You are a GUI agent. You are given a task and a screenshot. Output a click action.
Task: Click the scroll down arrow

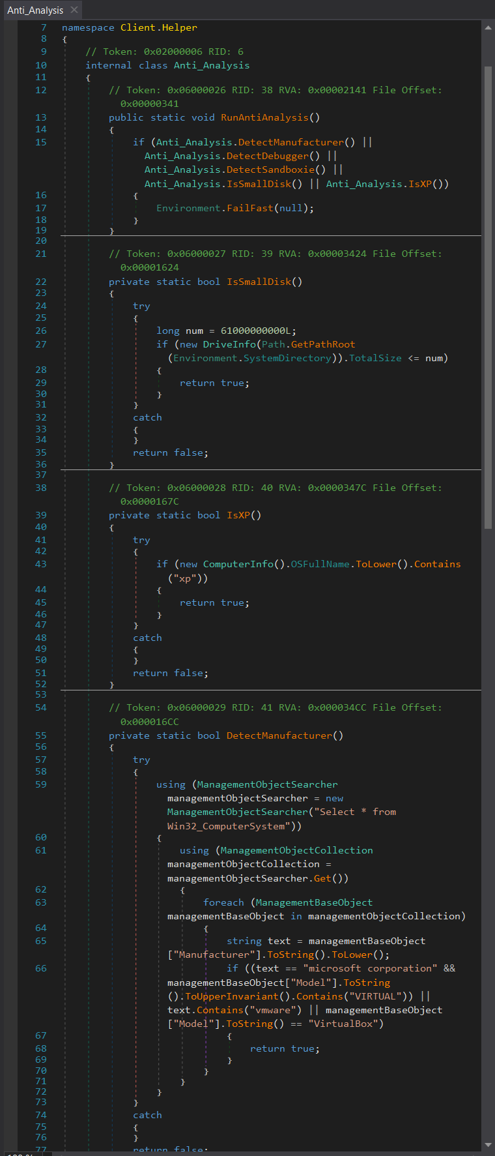point(488,1145)
